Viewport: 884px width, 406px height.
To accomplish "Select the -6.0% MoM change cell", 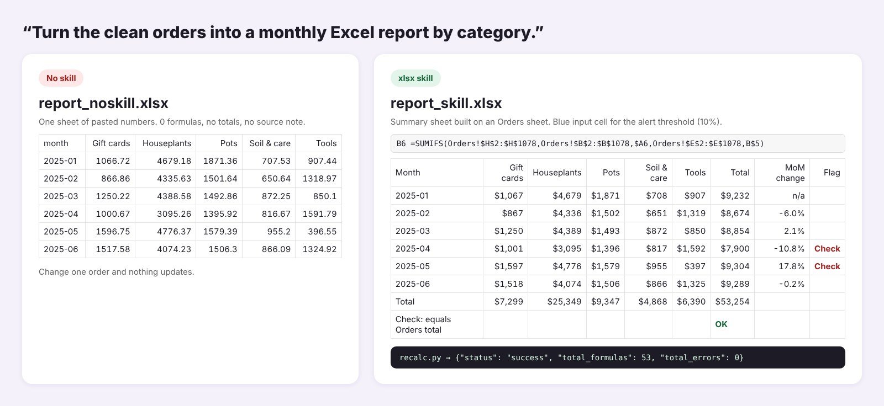I will (x=782, y=213).
